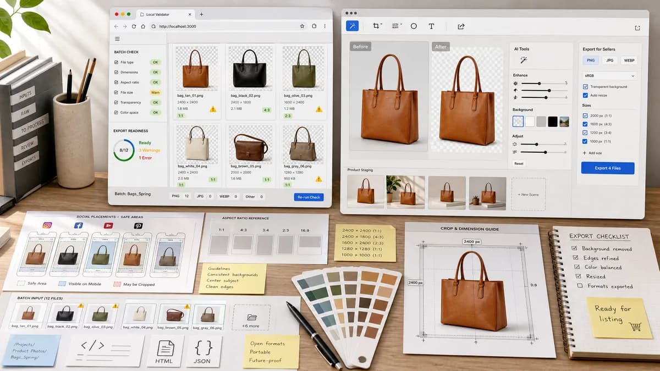Screen dimensions: 660x371
Task: Toggle the Dimensions check
Action: pos(116,72)
